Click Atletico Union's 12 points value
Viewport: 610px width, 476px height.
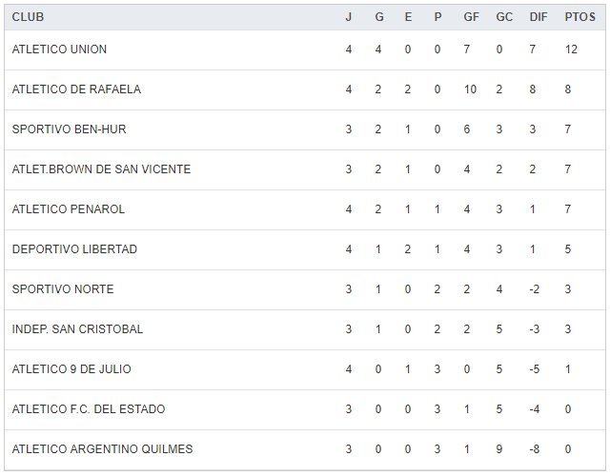coord(571,50)
